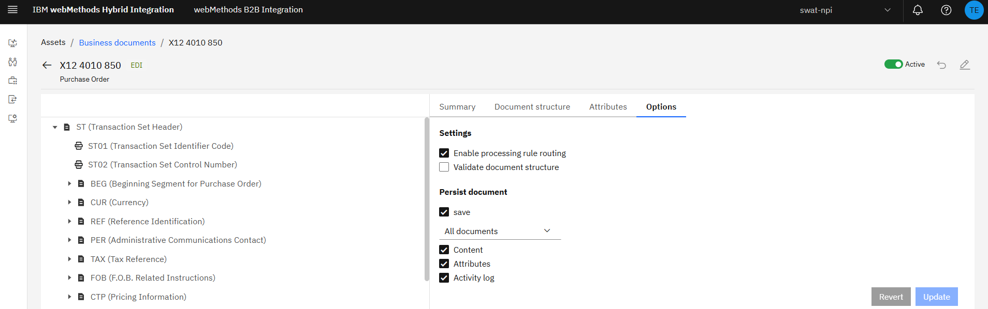Open the notifications bell
The width and height of the screenshot is (988, 309).
click(x=918, y=10)
